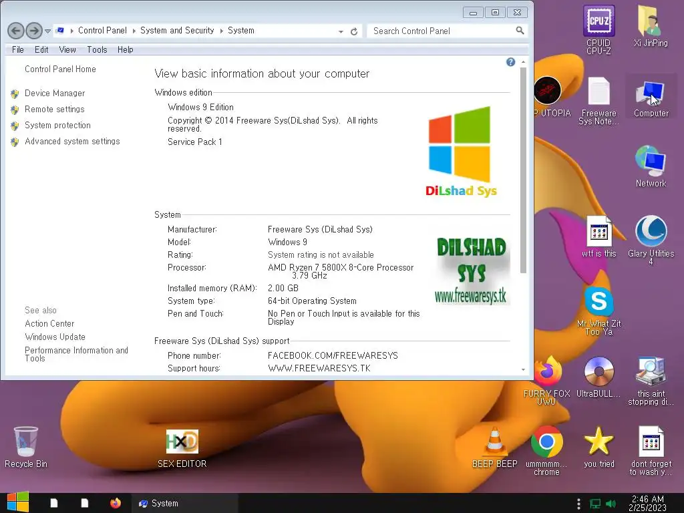Image resolution: width=684 pixels, height=513 pixels.
Task: Open Device Manager link
Action: click(x=55, y=93)
